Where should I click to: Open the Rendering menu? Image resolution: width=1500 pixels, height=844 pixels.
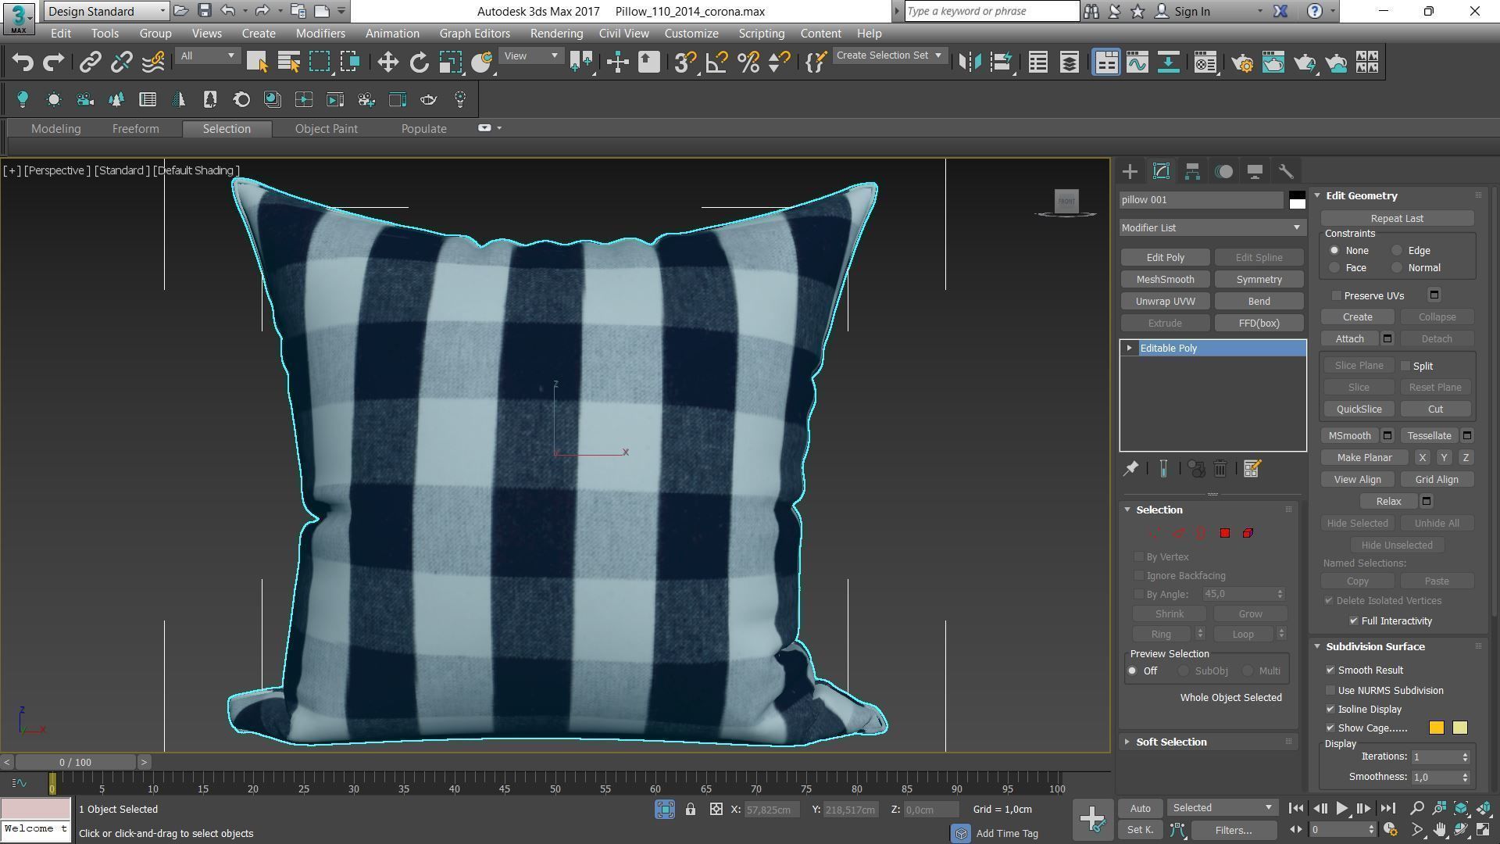556,34
